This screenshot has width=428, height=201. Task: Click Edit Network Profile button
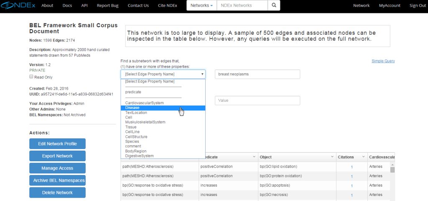(x=57, y=144)
